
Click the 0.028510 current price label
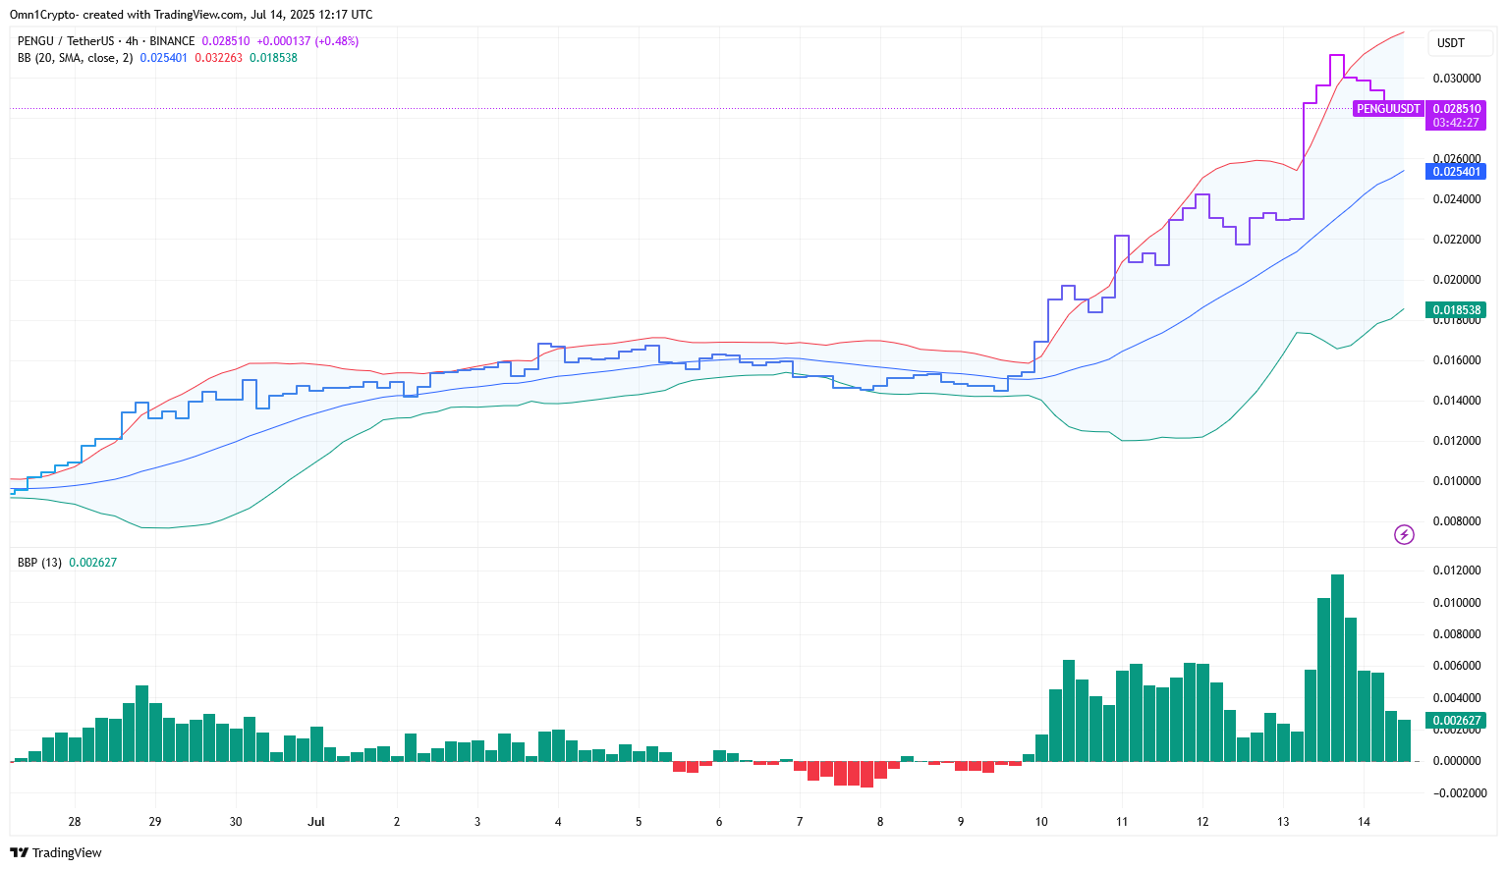pos(1456,109)
